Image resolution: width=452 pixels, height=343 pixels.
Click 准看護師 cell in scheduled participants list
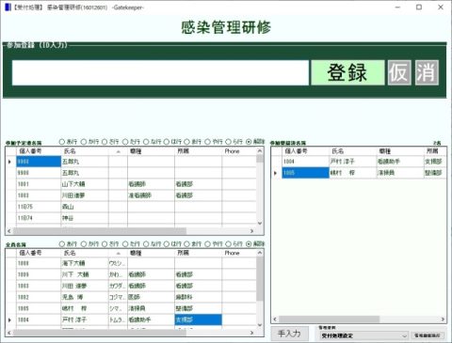(151, 195)
